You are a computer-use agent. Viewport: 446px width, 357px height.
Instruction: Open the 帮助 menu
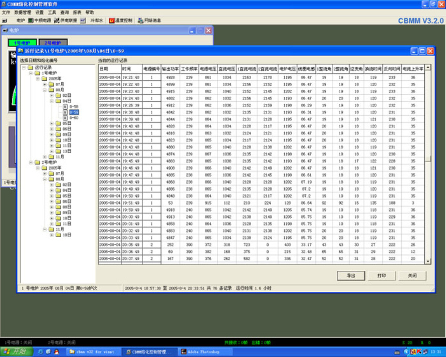click(90, 12)
